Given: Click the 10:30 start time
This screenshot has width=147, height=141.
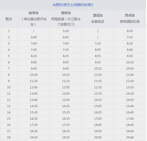Looking at the screenshot, I should [34, 75].
